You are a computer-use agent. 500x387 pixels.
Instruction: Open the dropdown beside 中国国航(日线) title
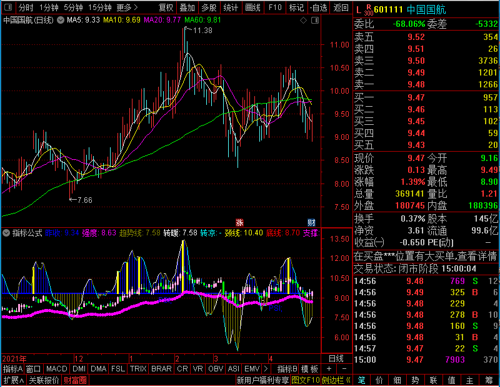click(61, 20)
